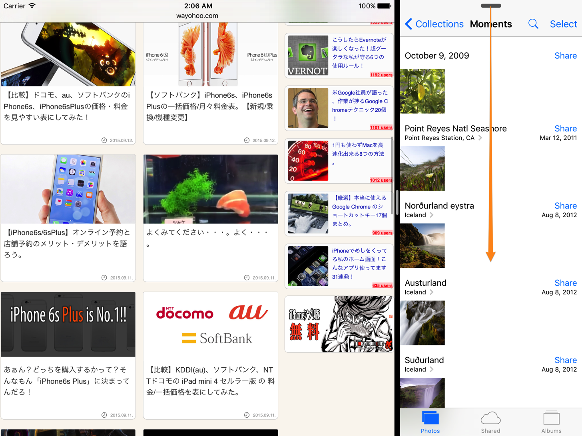
Task: Go back to Collections
Action: [x=435, y=24]
